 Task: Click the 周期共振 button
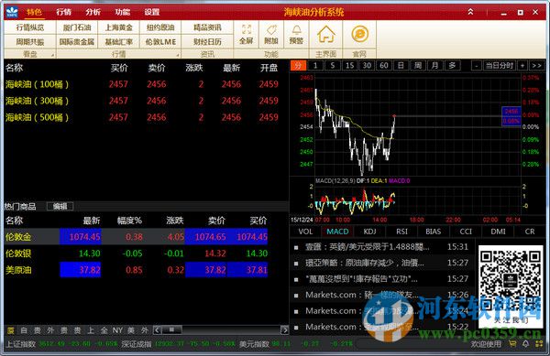tap(30, 42)
